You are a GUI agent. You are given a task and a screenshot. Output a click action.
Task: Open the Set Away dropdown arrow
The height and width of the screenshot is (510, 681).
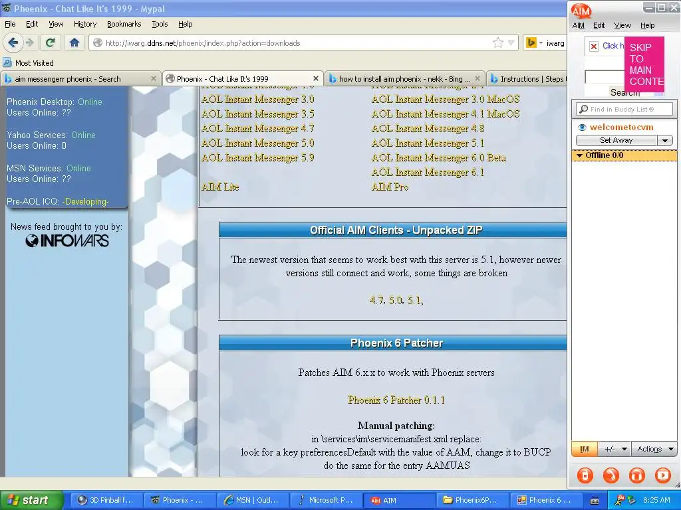pos(664,140)
